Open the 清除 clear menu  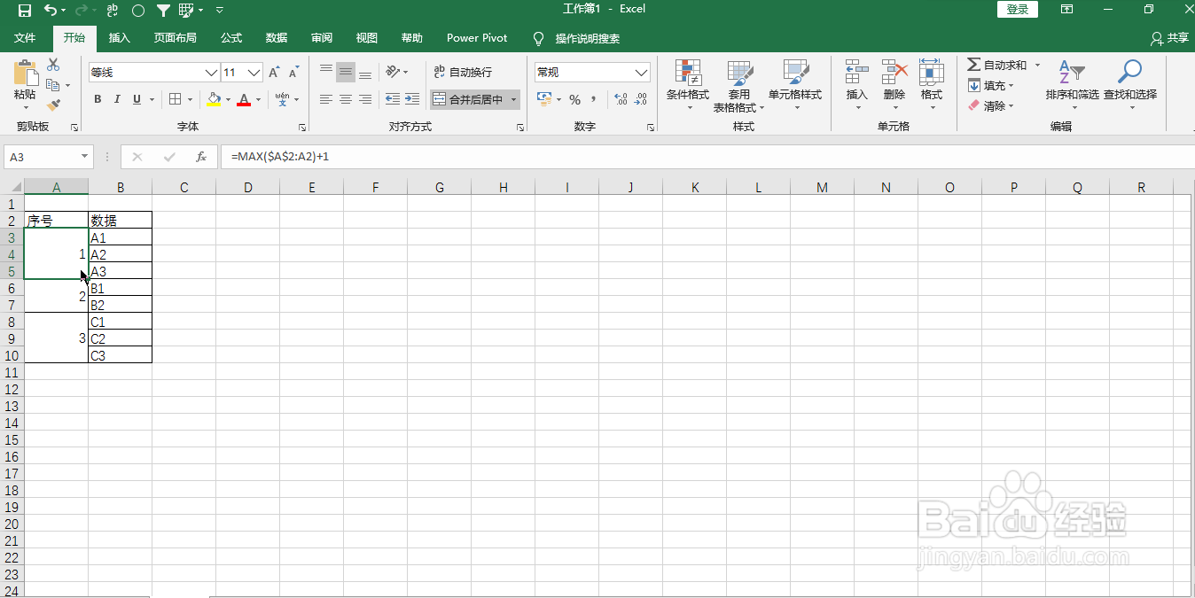tap(990, 105)
